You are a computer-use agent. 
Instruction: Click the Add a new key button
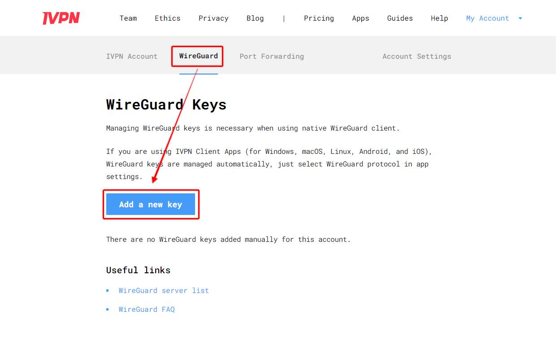pyautogui.click(x=151, y=204)
